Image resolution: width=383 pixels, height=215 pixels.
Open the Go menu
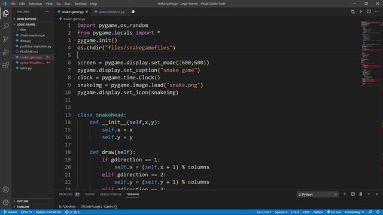(59, 4)
